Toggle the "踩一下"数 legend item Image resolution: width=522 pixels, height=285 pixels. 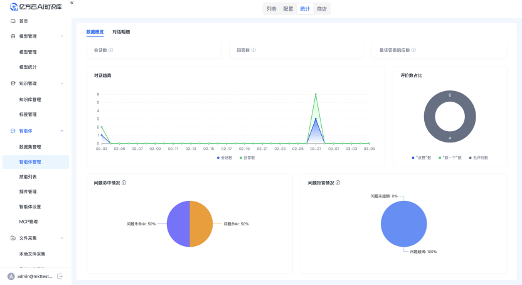click(450, 158)
